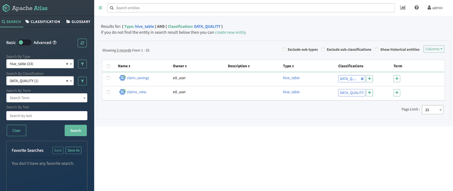Follow the create new entity link

coord(230,33)
